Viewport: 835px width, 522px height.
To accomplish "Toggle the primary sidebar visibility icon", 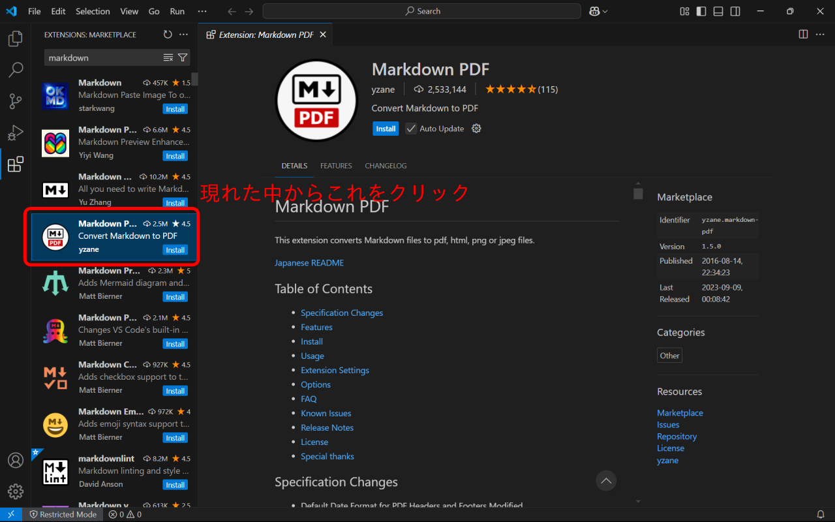I will coord(700,11).
